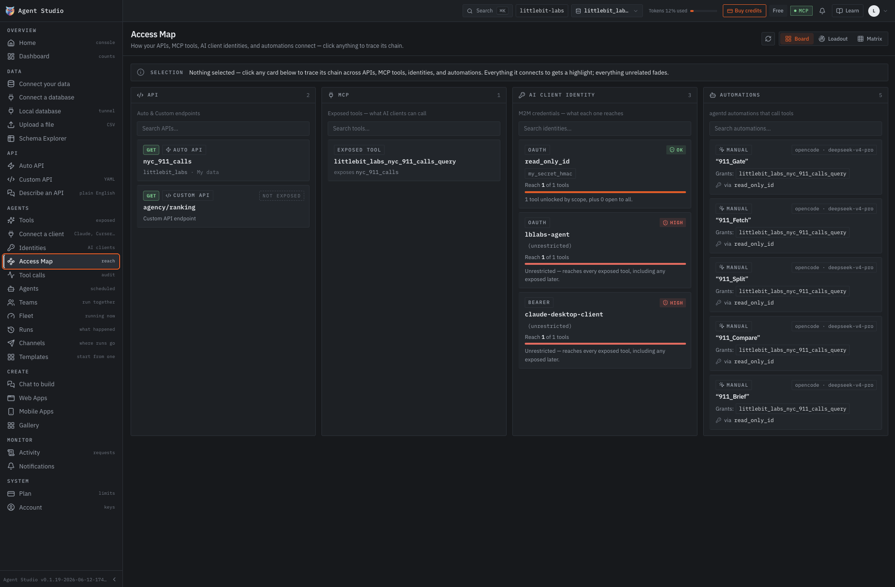Click the Connect your data icon
This screenshot has height=587, width=895.
(x=11, y=84)
